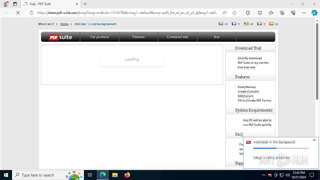Click the PDF Suite logo

(60, 37)
